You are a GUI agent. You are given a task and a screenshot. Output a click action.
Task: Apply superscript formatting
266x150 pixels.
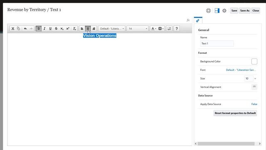coord(68,29)
